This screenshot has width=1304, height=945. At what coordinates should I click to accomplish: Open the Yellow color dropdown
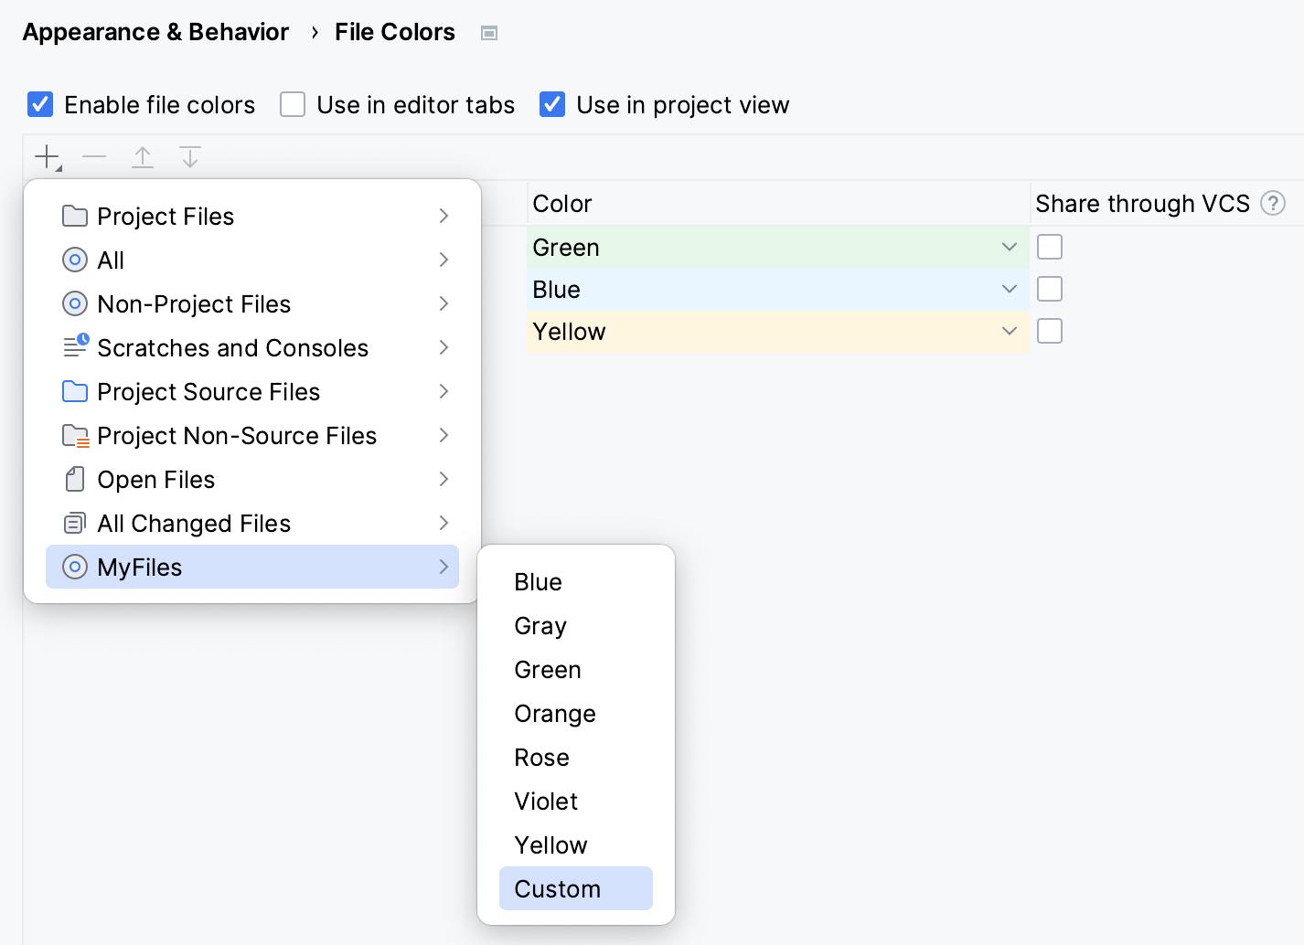1009,331
